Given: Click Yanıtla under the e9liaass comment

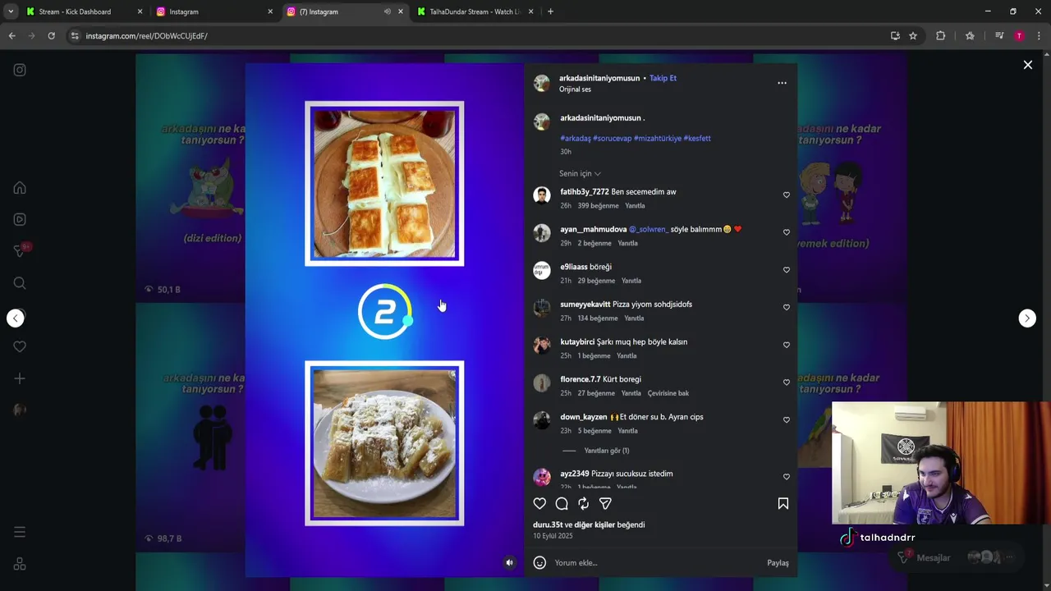Looking at the screenshot, I should coord(631,281).
